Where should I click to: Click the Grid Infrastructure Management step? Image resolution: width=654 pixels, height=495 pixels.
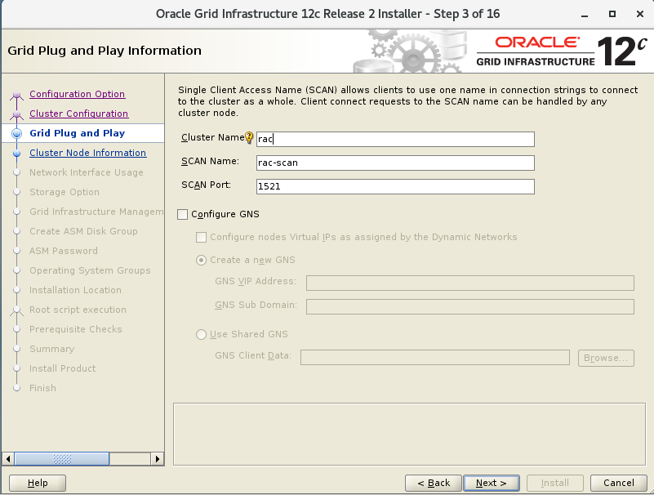(96, 212)
